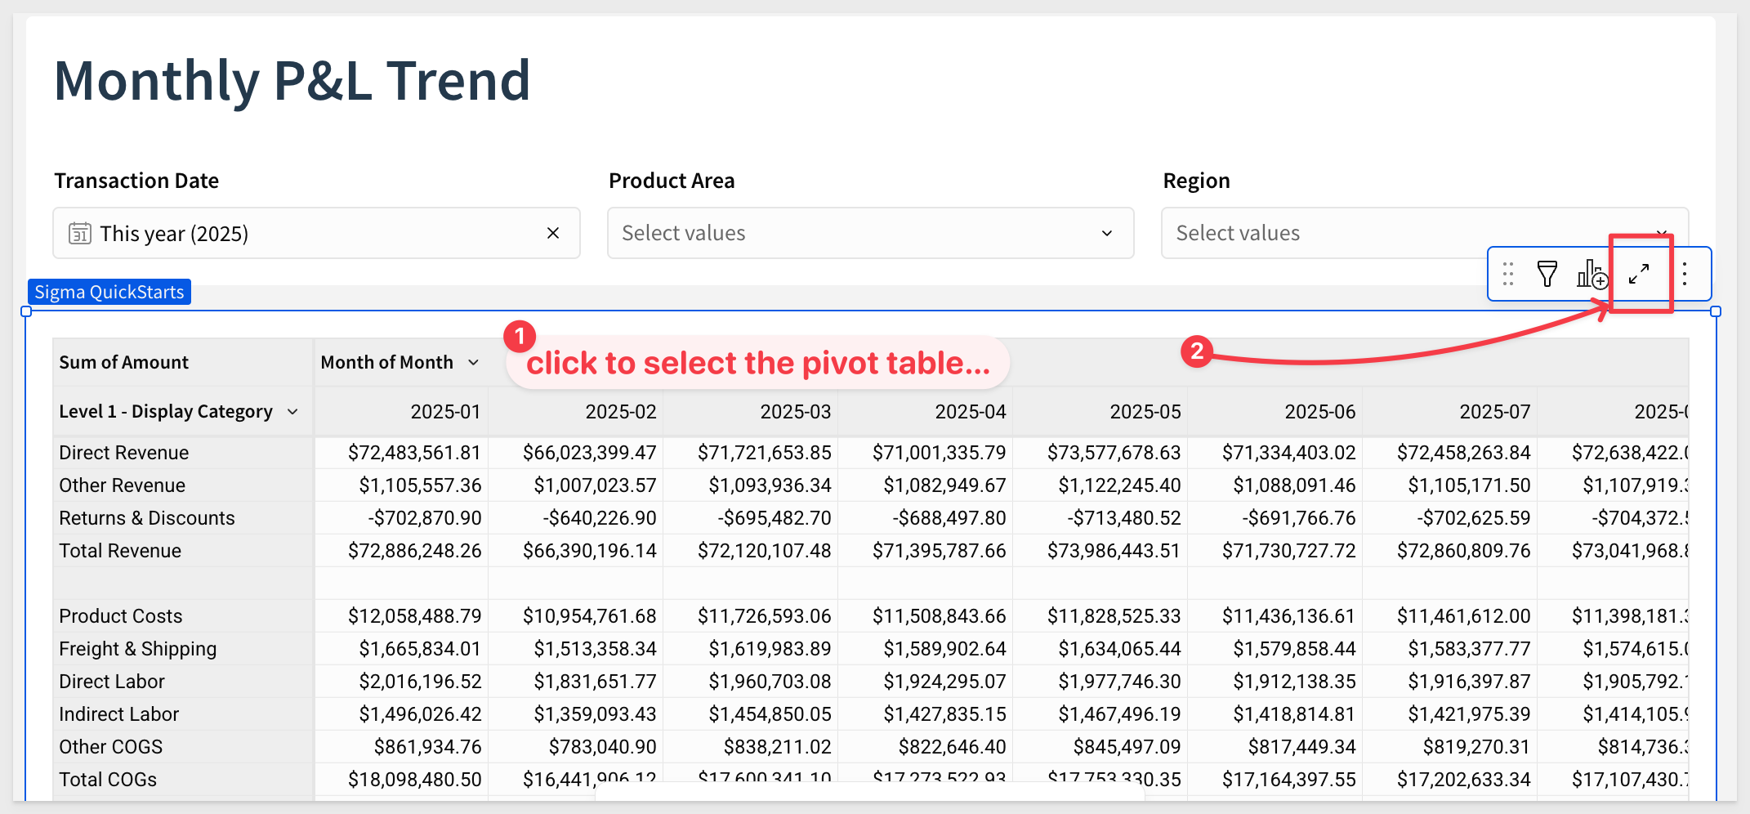Select cell $1,122,245.40 in Other Revenue
This screenshot has height=814, width=1750.
(1100, 485)
